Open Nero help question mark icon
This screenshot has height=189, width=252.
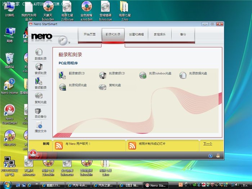[x=210, y=156]
